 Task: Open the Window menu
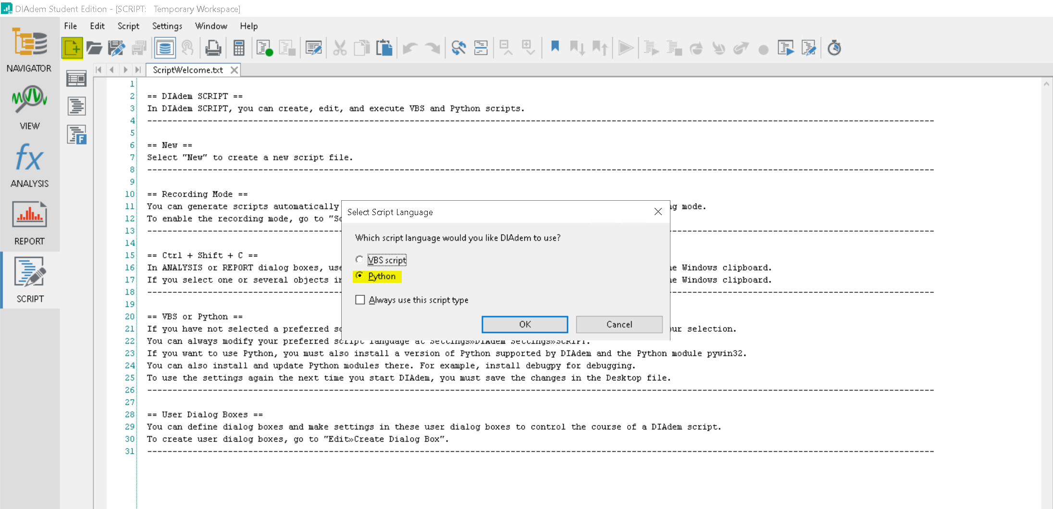click(x=211, y=26)
